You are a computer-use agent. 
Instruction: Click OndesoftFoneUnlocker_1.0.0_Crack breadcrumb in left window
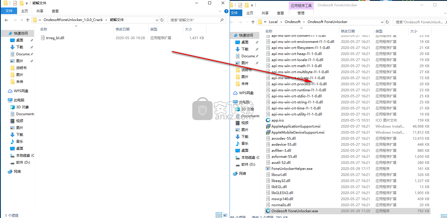pos(73,20)
